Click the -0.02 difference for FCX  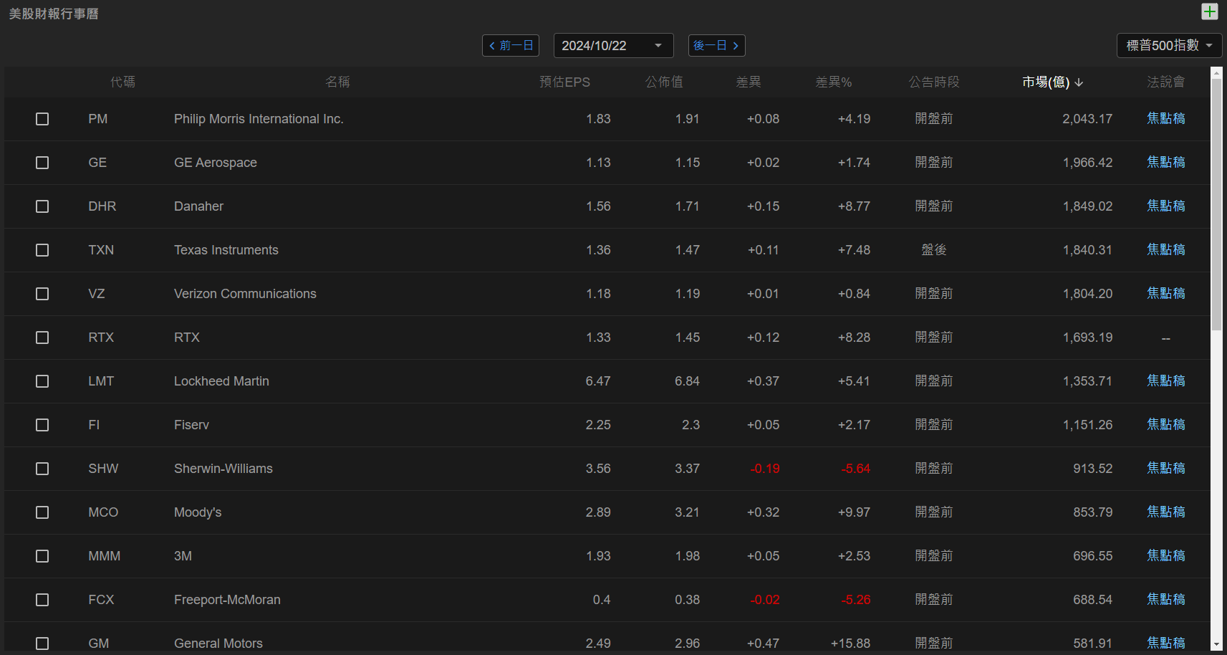click(x=764, y=600)
